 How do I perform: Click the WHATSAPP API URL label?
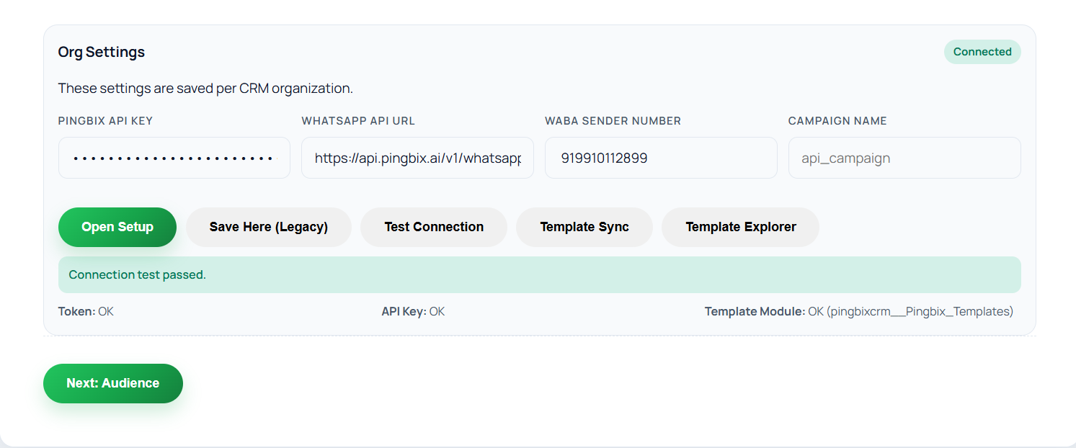click(x=358, y=121)
